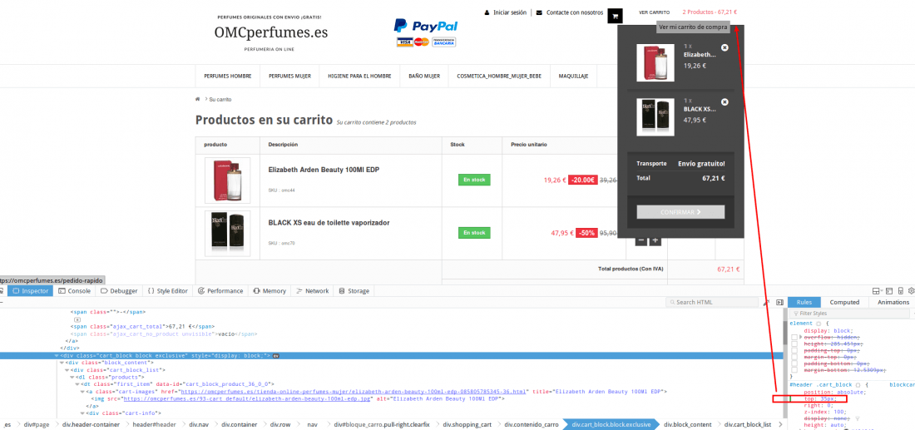
Task: Switch to the Computed styles tab
Action: pyautogui.click(x=844, y=302)
